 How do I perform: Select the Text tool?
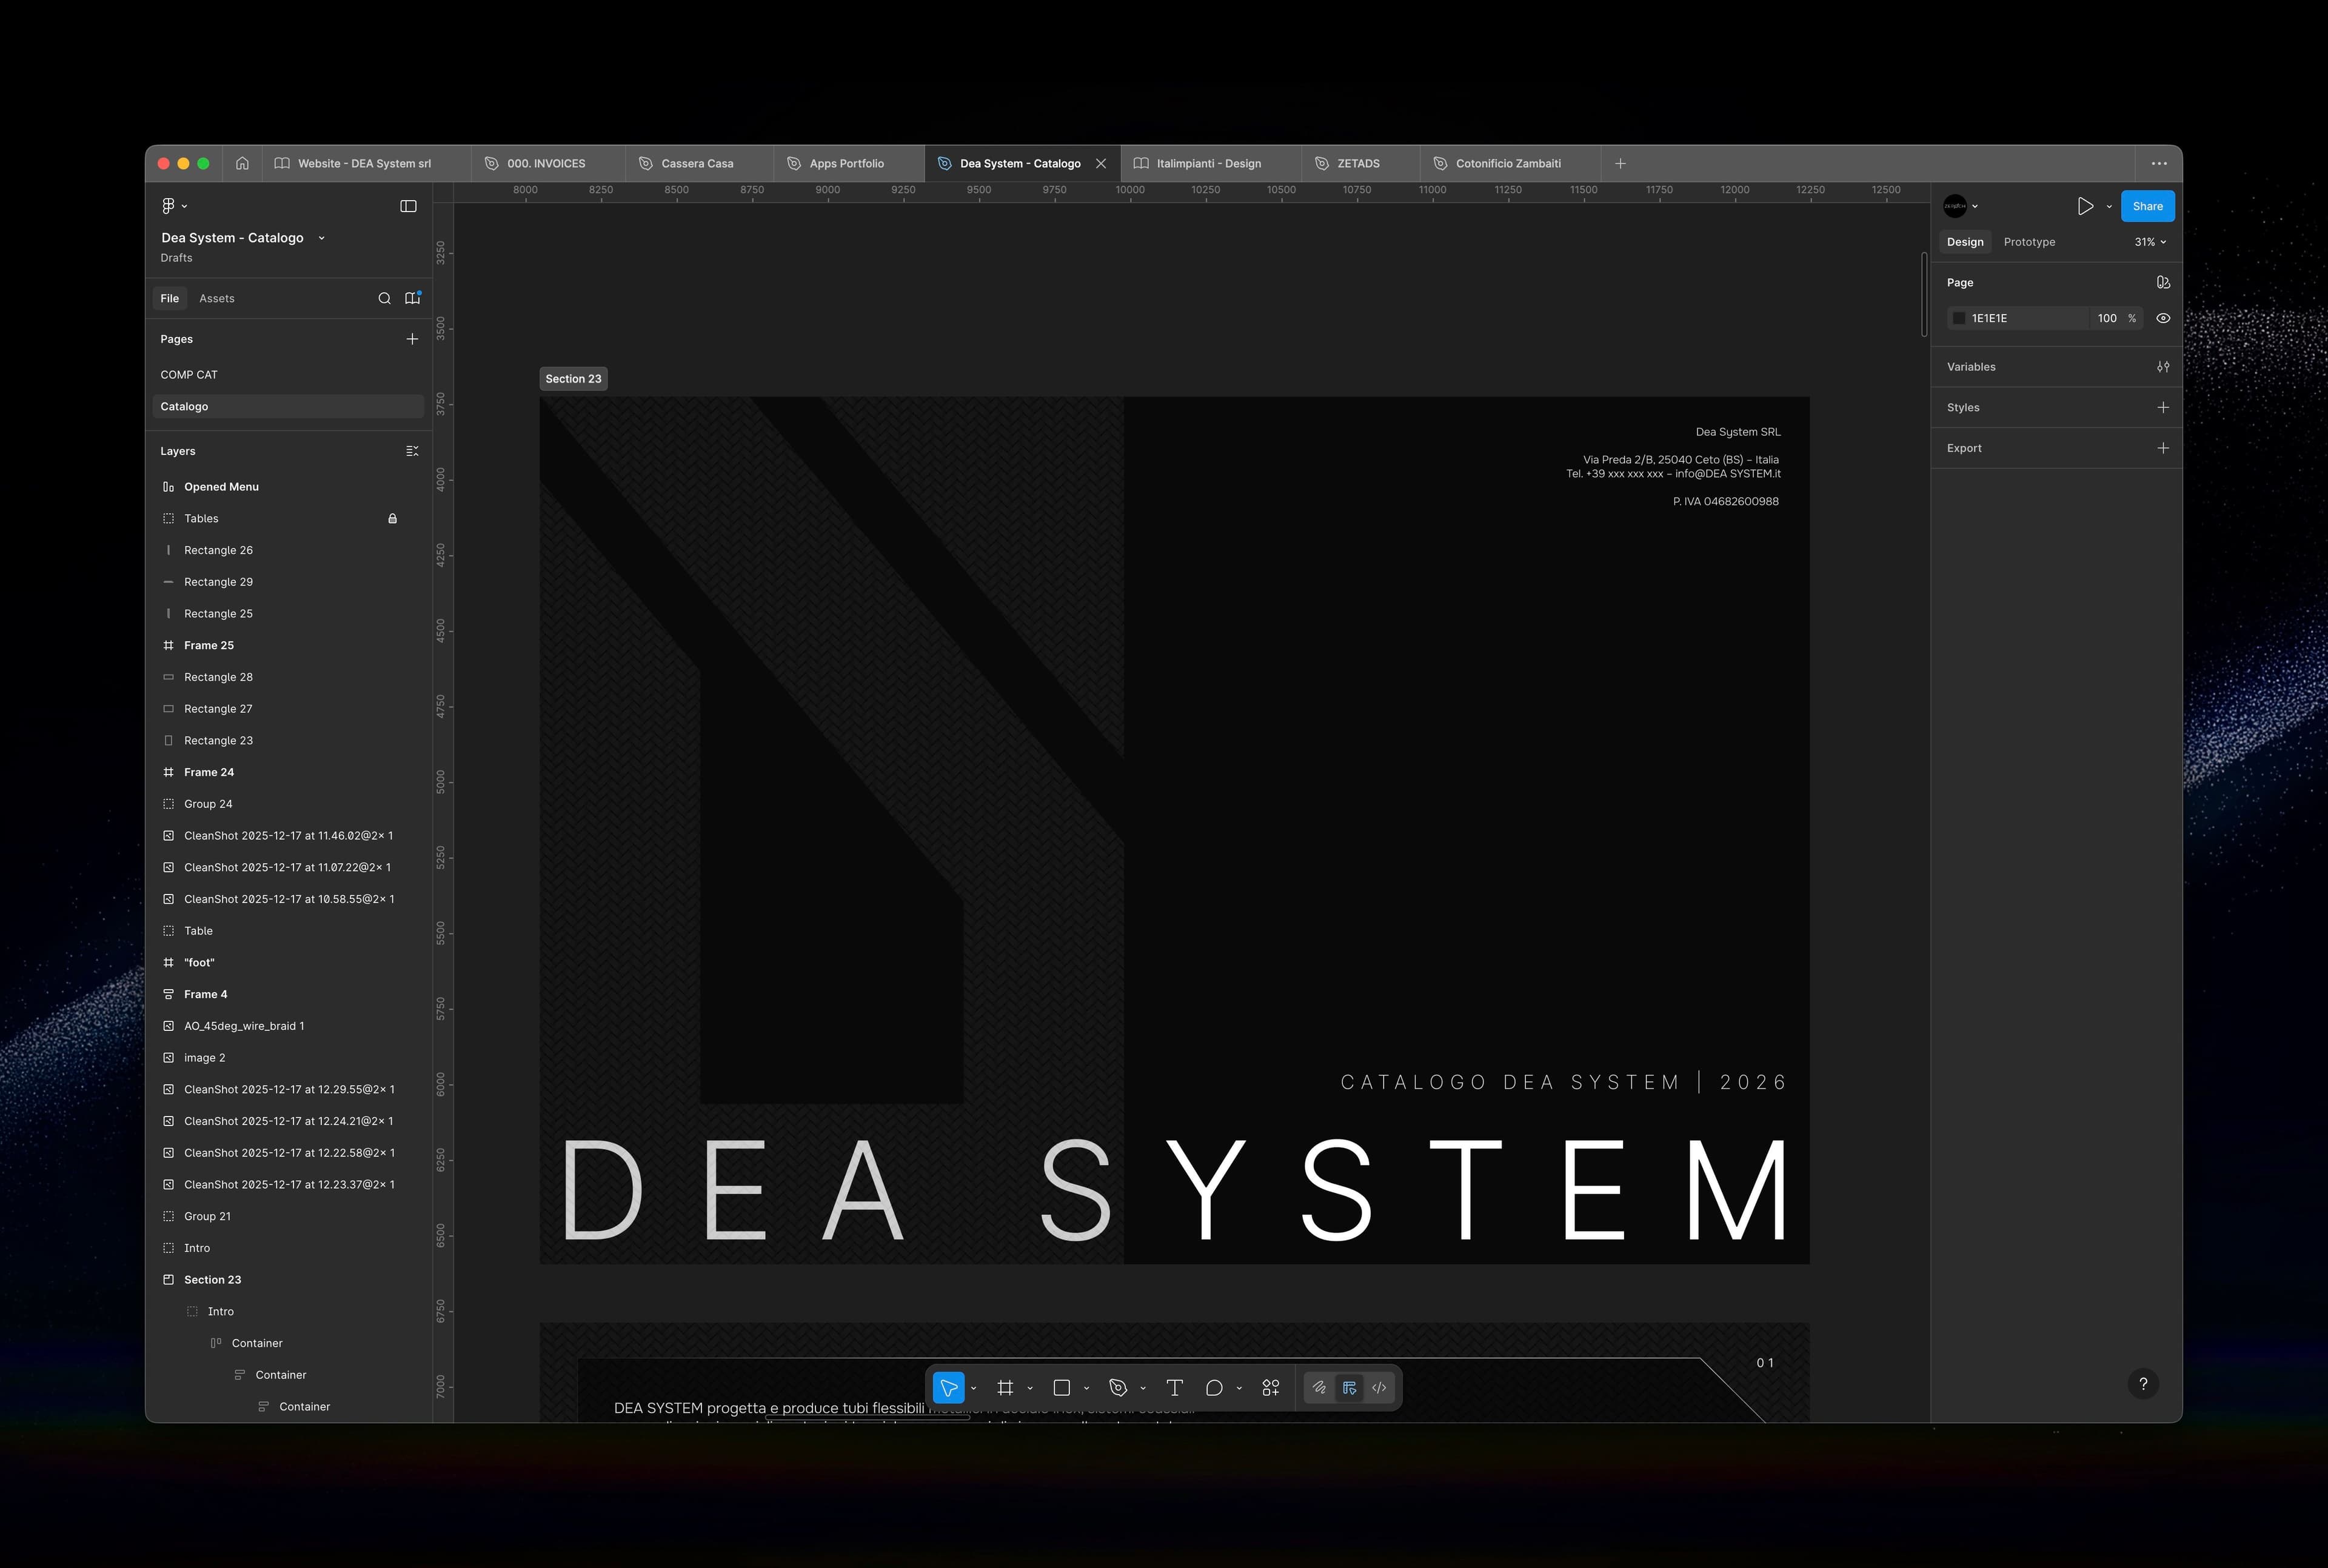point(1174,1387)
